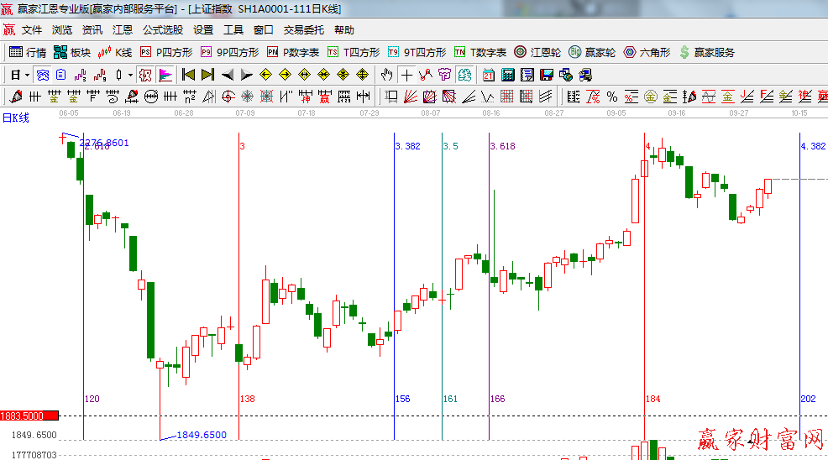
Task: Open the 交易委托 menu
Action: coord(303,29)
